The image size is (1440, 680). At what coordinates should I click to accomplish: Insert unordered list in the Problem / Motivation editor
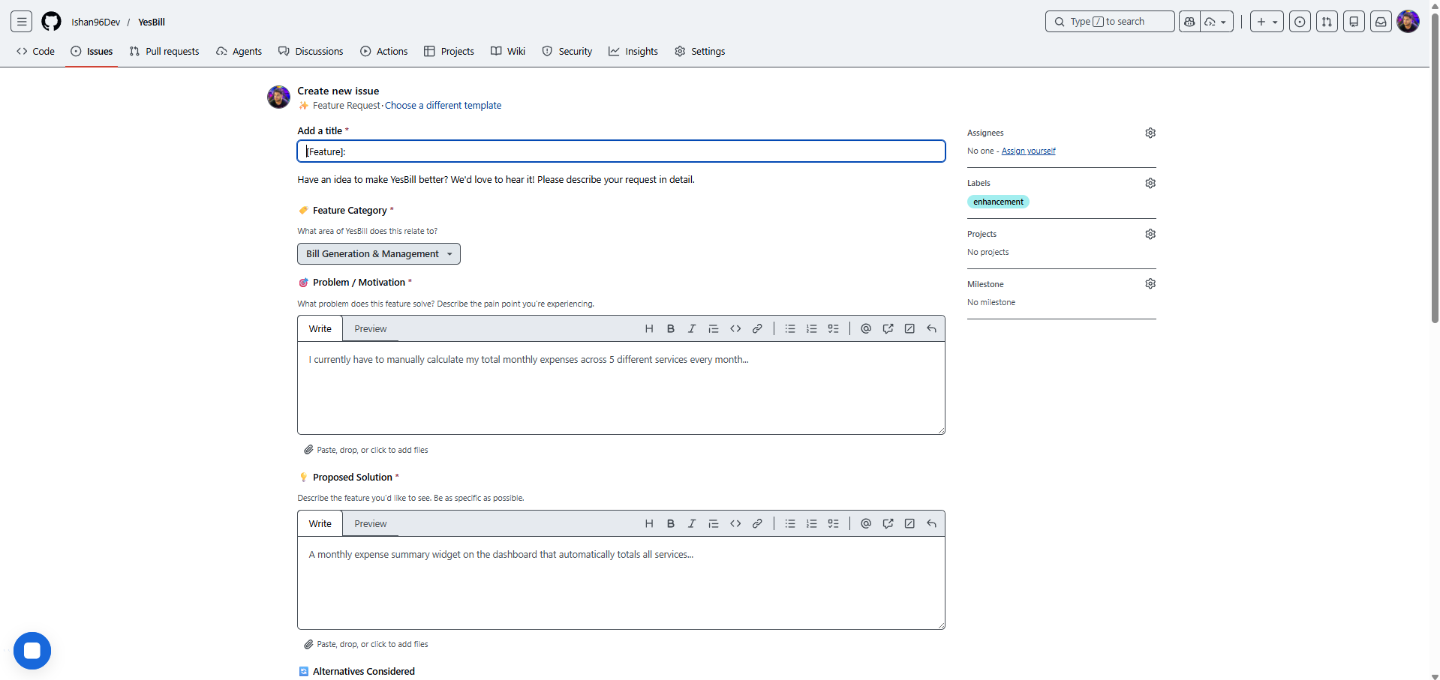click(790, 328)
